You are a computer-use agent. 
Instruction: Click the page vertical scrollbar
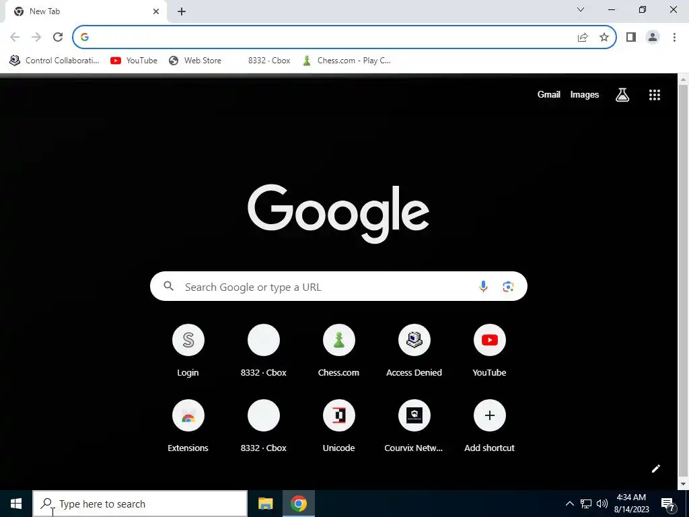coord(683,281)
